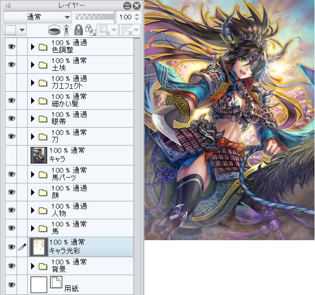Click the 人物 folder icon
Screen dimensions: 315x295
pyautogui.click(x=43, y=211)
